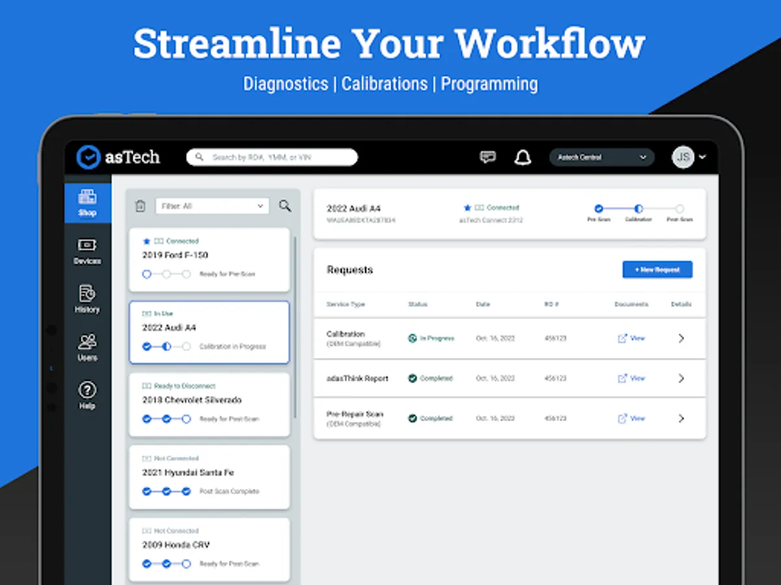Focus the search by RO#, YMM, or VIN field
This screenshot has height=585, width=781.
[272, 157]
